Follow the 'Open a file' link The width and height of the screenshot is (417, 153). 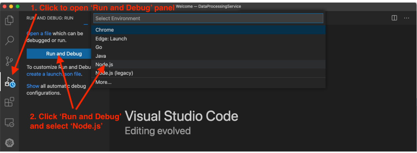click(39, 33)
